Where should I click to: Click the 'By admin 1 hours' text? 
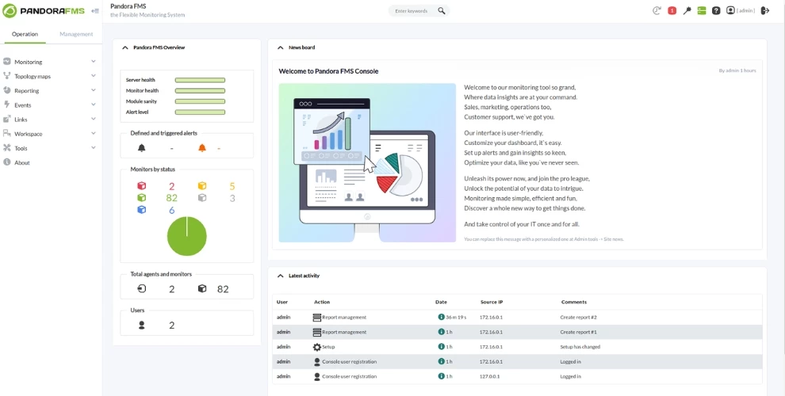[737, 70]
